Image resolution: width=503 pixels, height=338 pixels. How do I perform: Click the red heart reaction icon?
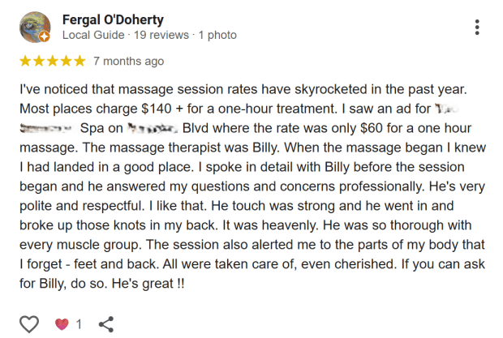62,324
